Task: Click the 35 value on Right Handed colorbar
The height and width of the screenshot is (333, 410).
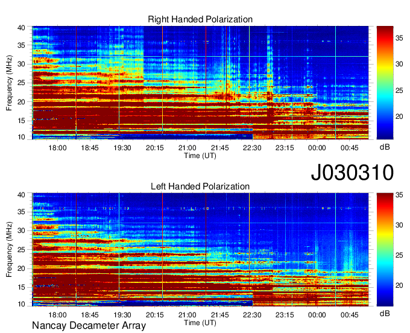Action: (399, 38)
